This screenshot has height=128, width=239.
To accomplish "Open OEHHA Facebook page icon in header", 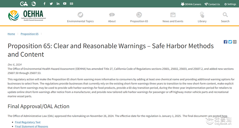I will pos(45,4).
